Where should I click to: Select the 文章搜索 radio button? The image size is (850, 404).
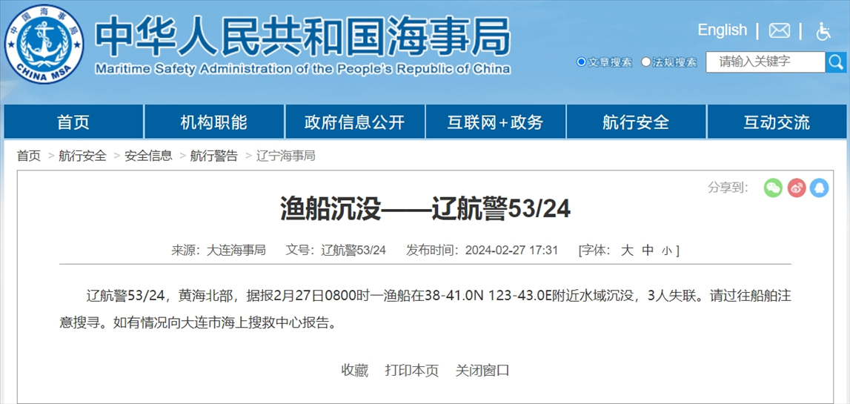pos(582,62)
